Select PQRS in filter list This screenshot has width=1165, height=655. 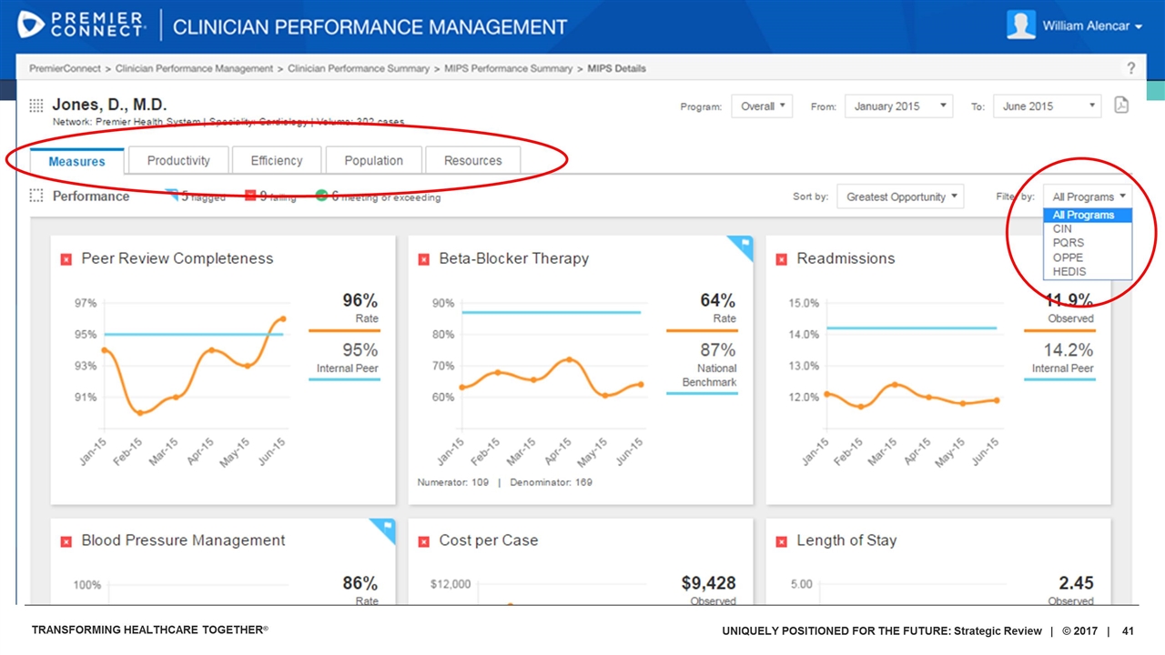coord(1088,243)
